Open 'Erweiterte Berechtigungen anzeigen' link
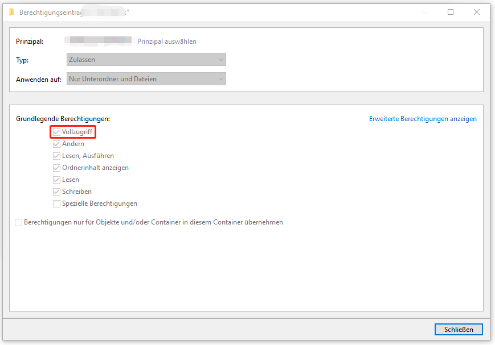495x345 pixels. point(423,119)
